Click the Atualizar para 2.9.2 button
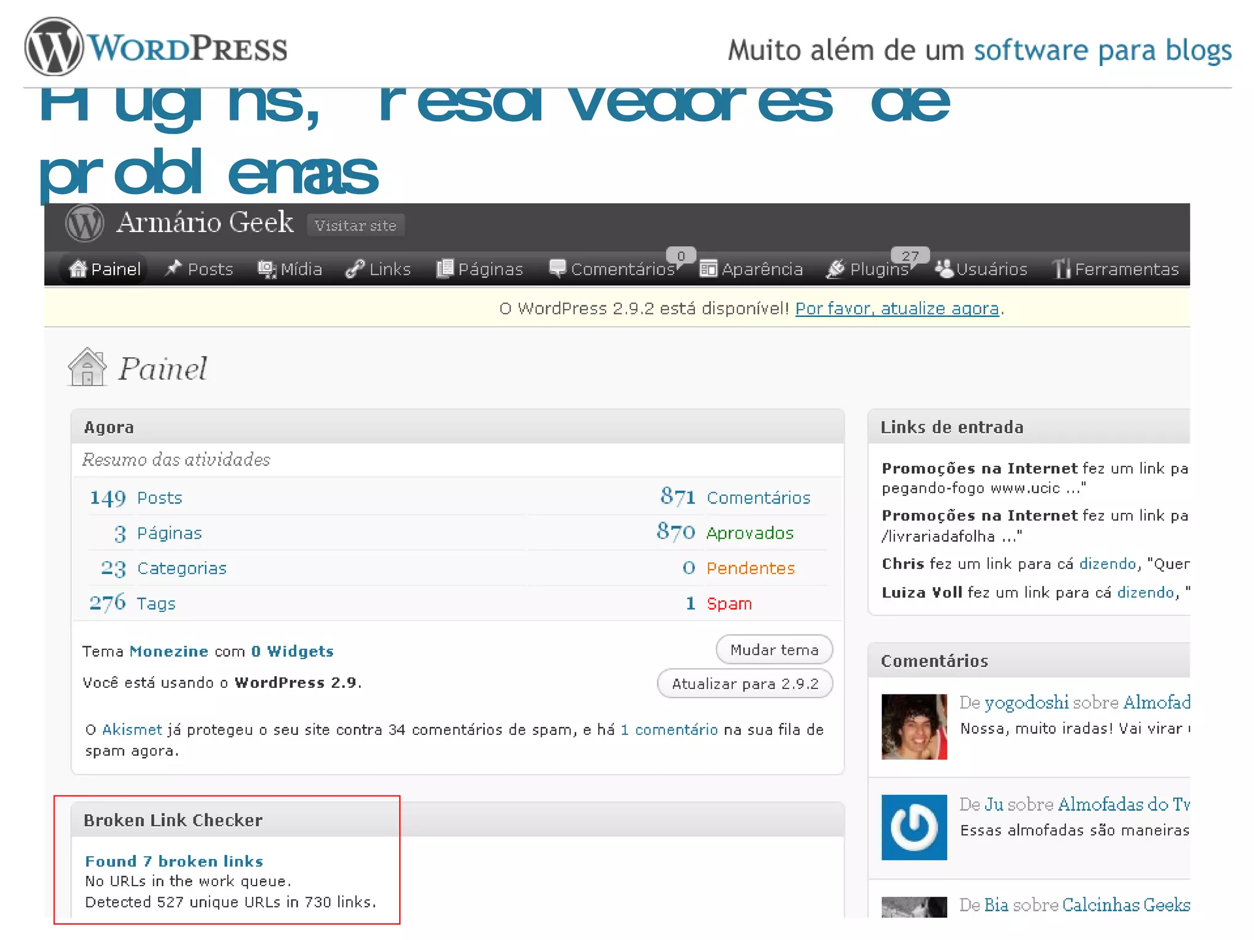This screenshot has height=940, width=1254. point(745,683)
